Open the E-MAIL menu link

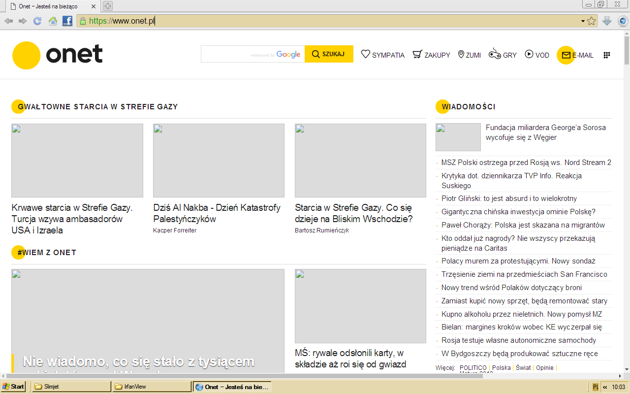point(583,55)
